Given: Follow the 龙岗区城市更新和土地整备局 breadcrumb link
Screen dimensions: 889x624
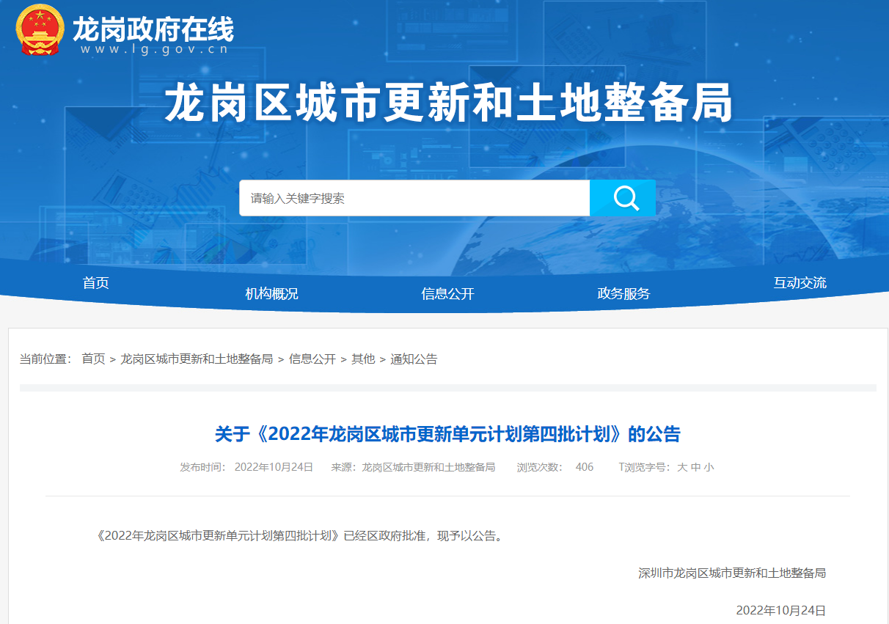Looking at the screenshot, I should point(197,359).
